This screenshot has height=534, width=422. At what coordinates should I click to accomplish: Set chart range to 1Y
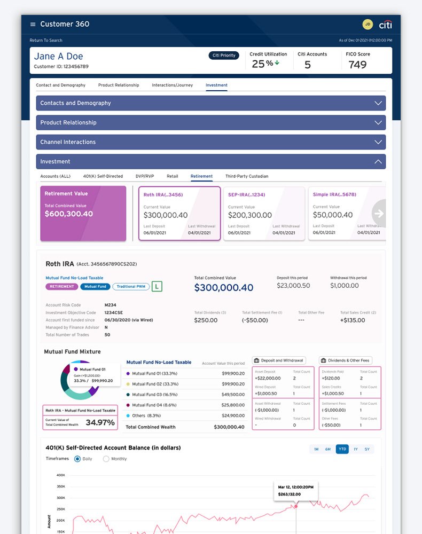pos(356,449)
